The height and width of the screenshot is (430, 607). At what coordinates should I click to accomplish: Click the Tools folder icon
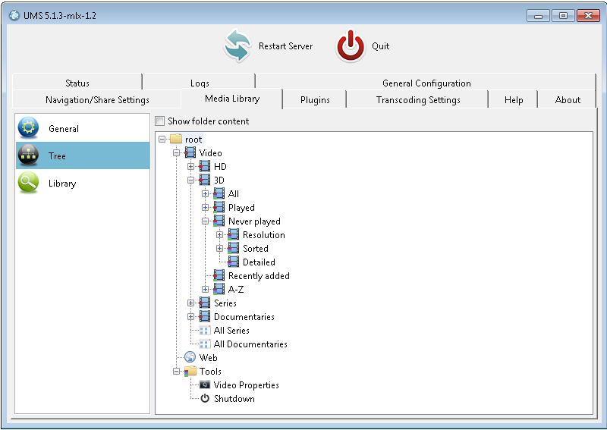coord(190,371)
